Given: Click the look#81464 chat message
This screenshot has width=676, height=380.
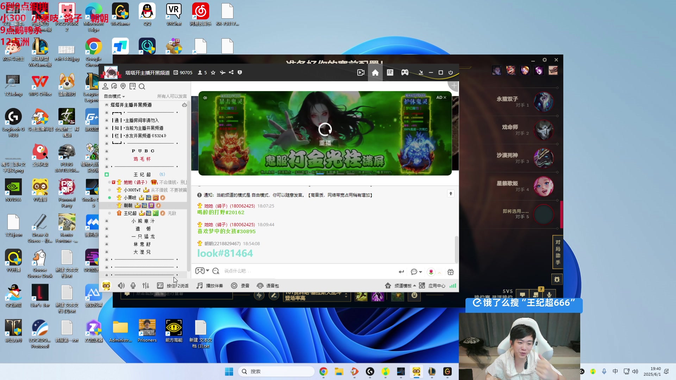Looking at the screenshot, I should pos(225,253).
